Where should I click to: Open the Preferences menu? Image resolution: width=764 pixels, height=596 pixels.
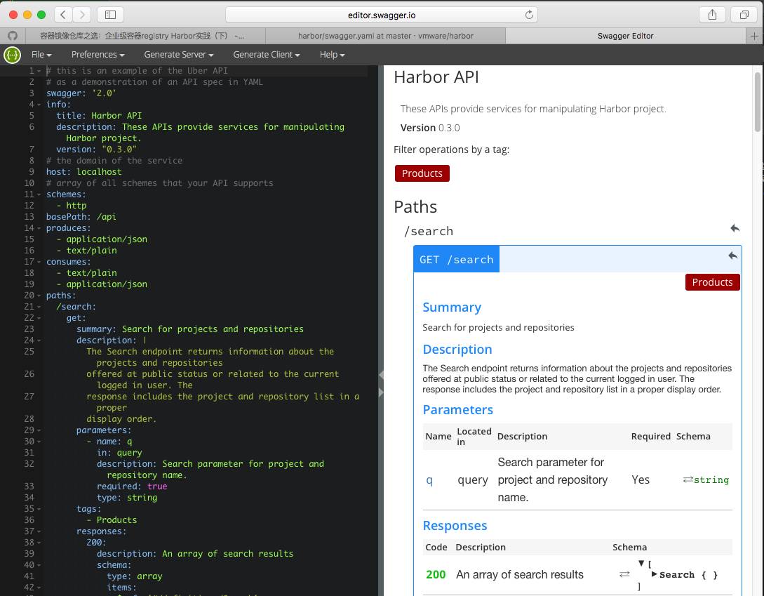tap(98, 55)
